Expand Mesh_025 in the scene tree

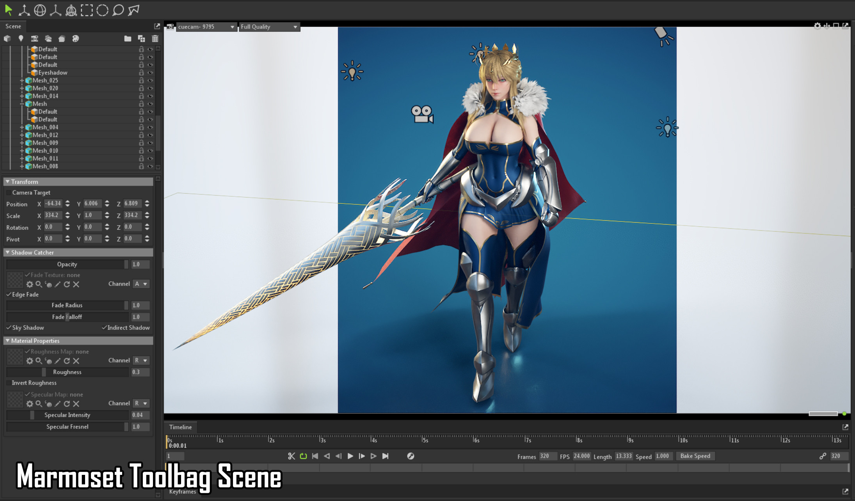pyautogui.click(x=22, y=80)
